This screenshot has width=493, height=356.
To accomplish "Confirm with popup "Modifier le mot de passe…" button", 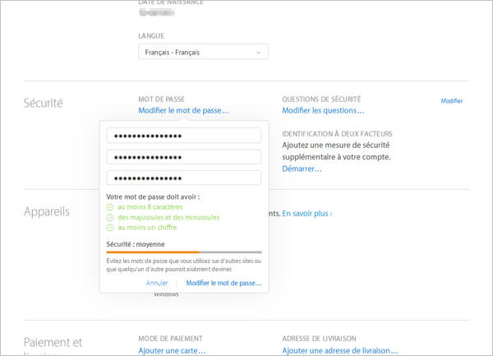I will tap(223, 283).
